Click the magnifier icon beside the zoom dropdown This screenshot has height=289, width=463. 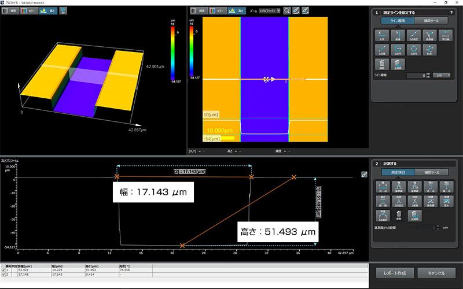287,10
